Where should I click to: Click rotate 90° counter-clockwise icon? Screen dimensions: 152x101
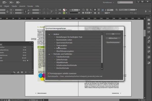(x=48, y=10)
